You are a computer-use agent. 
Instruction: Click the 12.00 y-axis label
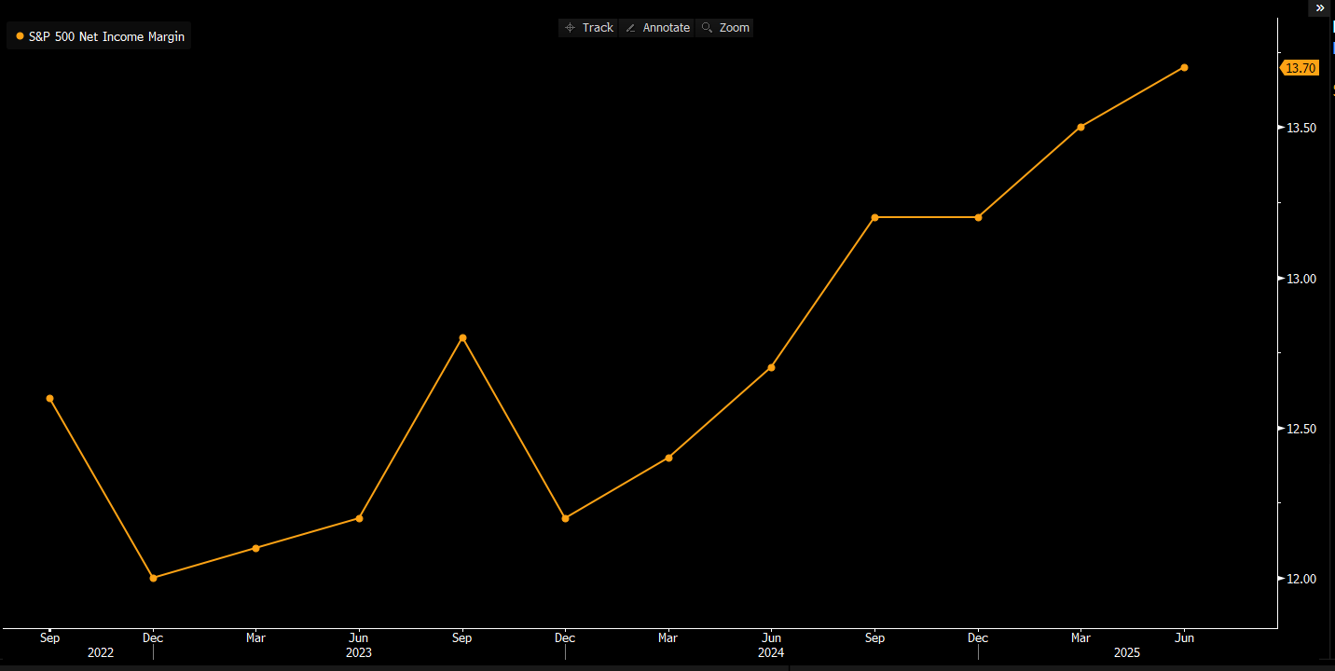click(x=1301, y=579)
